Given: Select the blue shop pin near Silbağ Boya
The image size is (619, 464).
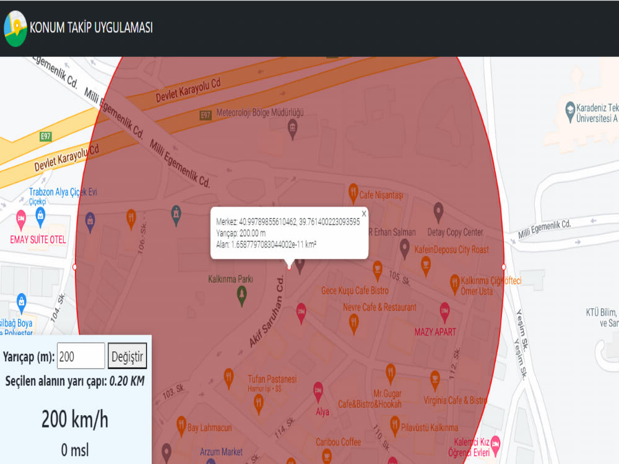Looking at the screenshot, I should click(x=22, y=303).
